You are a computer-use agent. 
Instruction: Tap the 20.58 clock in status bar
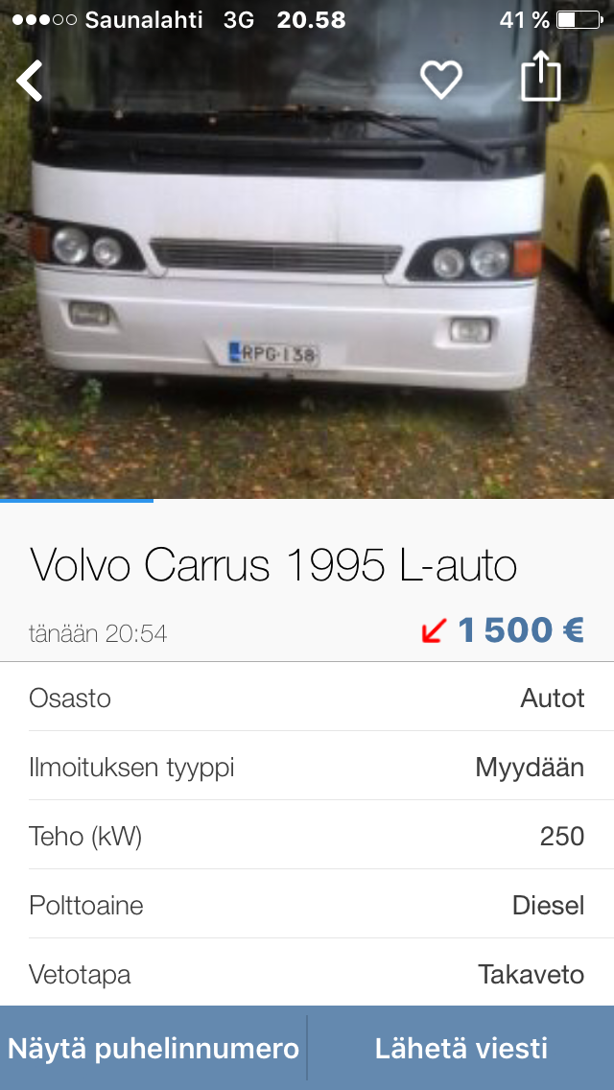[311, 20]
